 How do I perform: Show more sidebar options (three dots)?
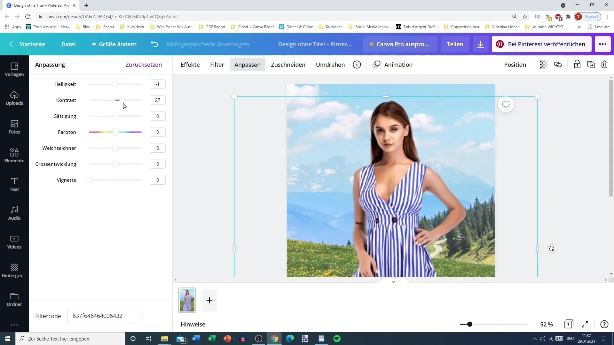point(14,325)
